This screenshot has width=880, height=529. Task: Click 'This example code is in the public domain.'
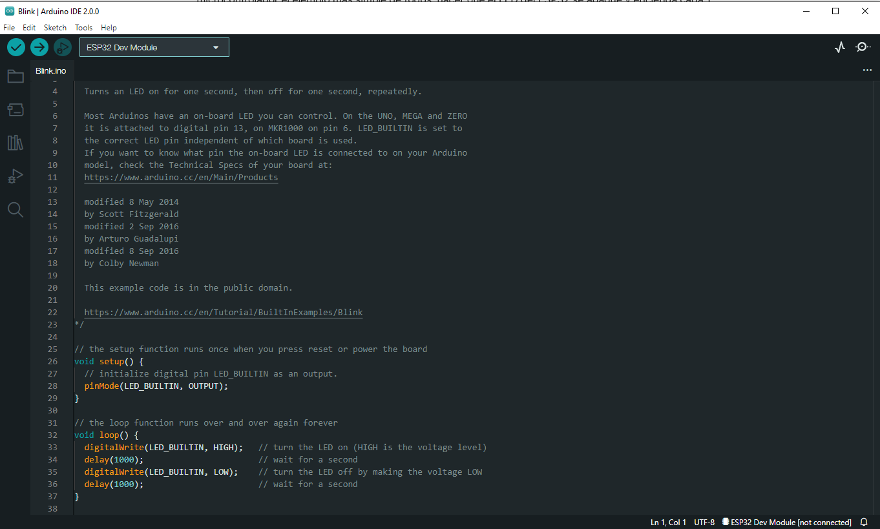tap(189, 287)
